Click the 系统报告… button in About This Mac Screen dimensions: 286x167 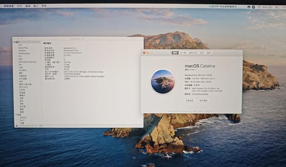point(191,101)
